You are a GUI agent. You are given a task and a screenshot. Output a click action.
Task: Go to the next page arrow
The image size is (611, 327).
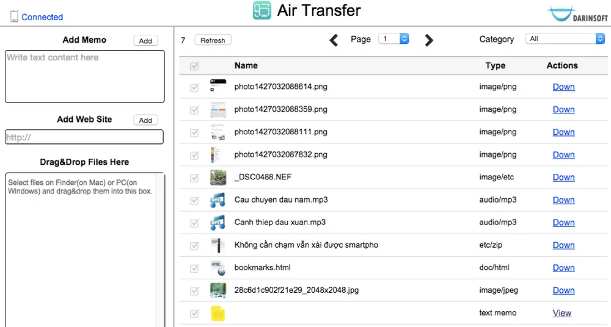429,40
